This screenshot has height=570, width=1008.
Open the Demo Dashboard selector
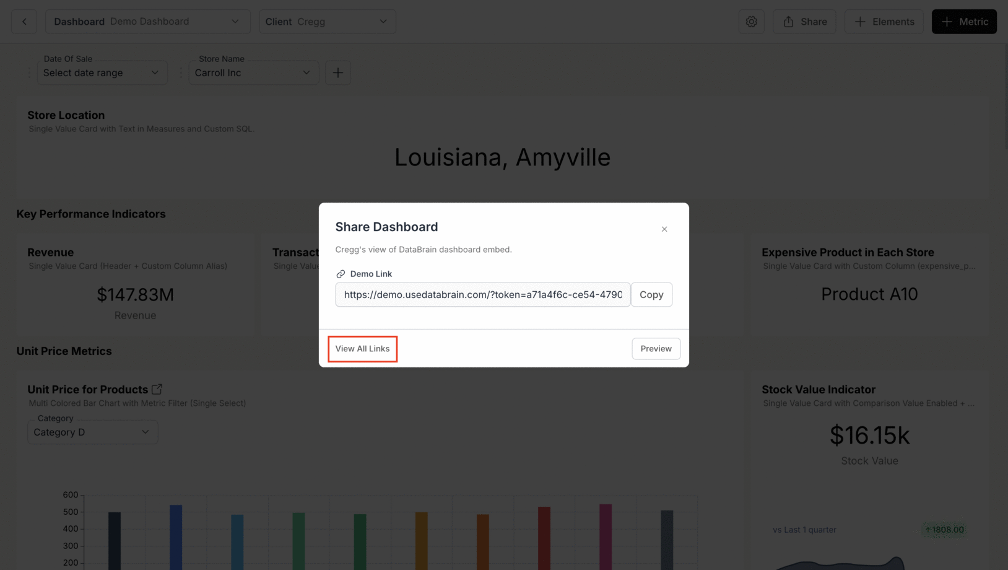point(147,21)
